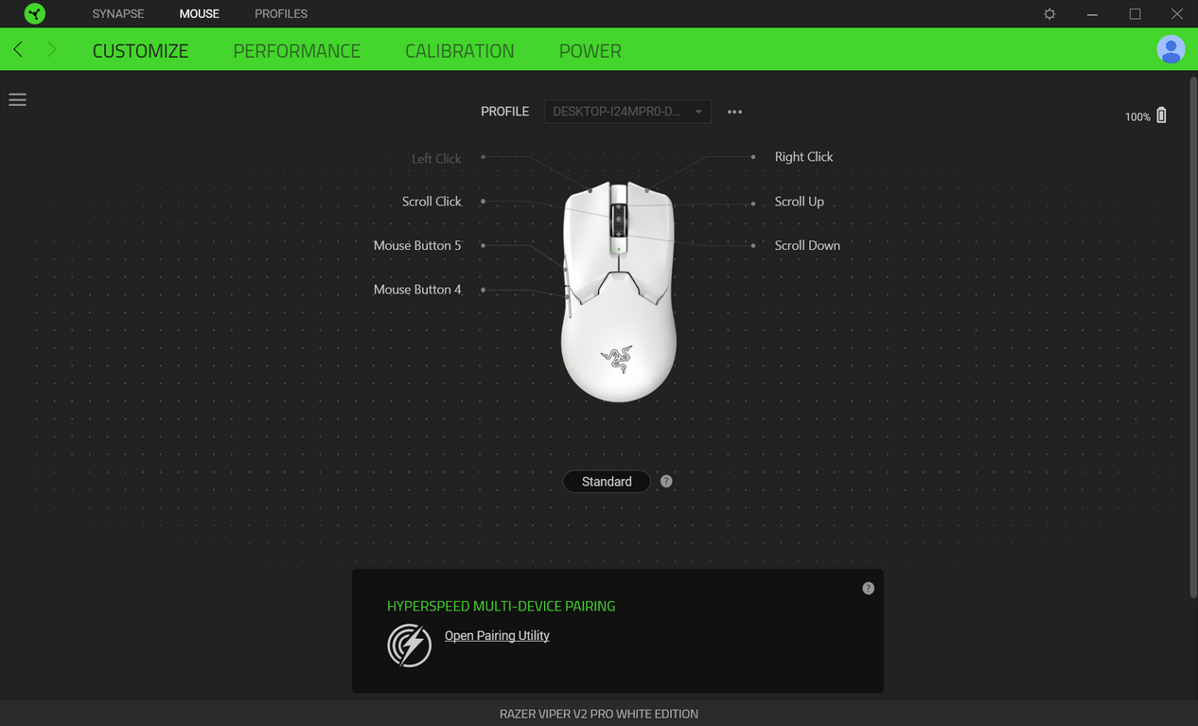
Task: Click the 100% battery text
Action: pos(1137,116)
